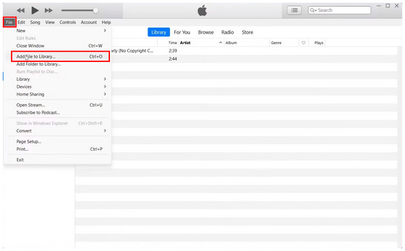Image resolution: width=405 pixels, height=251 pixels.
Task: Expand the Devices submenu
Action: pos(57,87)
